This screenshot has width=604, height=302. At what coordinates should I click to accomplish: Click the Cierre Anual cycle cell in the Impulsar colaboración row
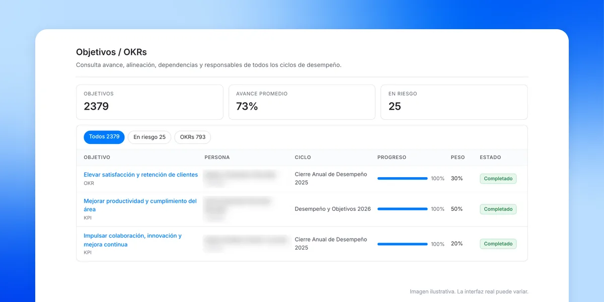[x=331, y=244]
